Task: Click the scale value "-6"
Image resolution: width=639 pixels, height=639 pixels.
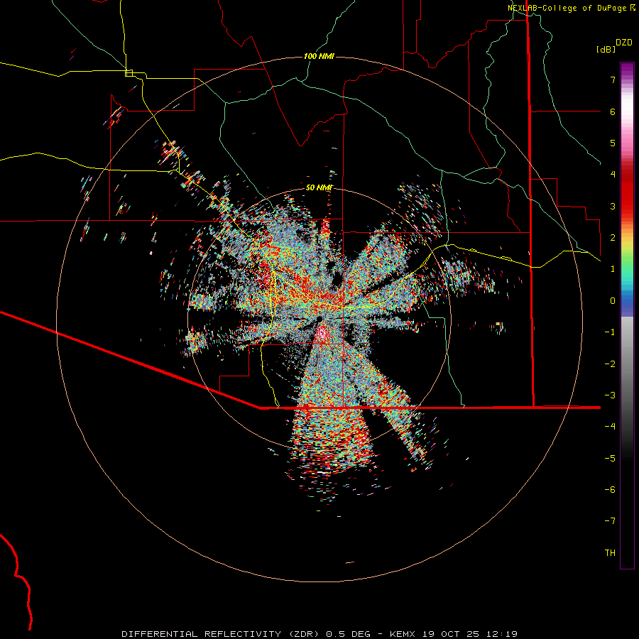Action: tap(610, 489)
